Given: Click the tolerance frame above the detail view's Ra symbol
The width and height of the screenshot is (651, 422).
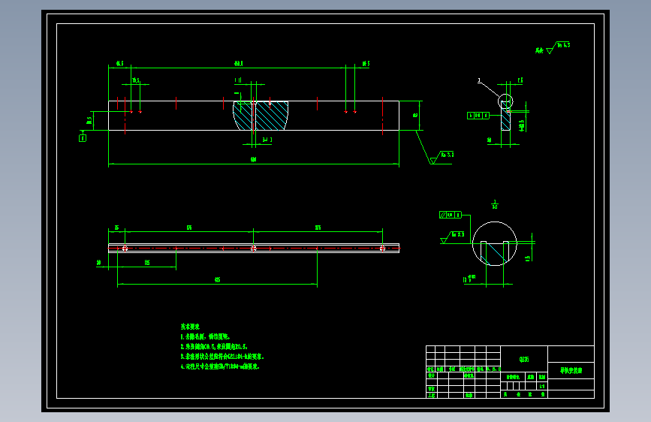Looking at the screenshot, I should (451, 215).
